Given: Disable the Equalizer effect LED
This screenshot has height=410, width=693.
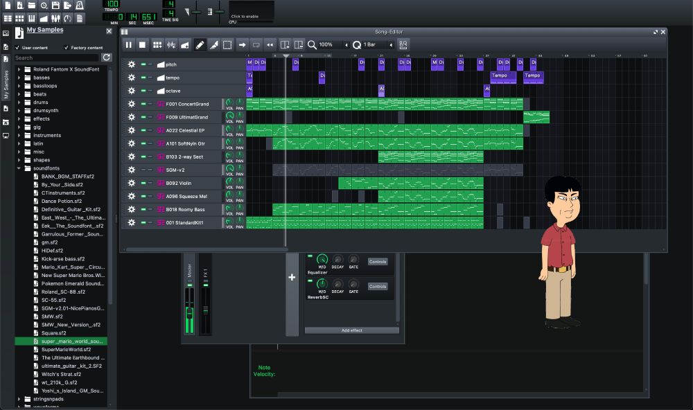Looking at the screenshot, I should tap(310, 256).
